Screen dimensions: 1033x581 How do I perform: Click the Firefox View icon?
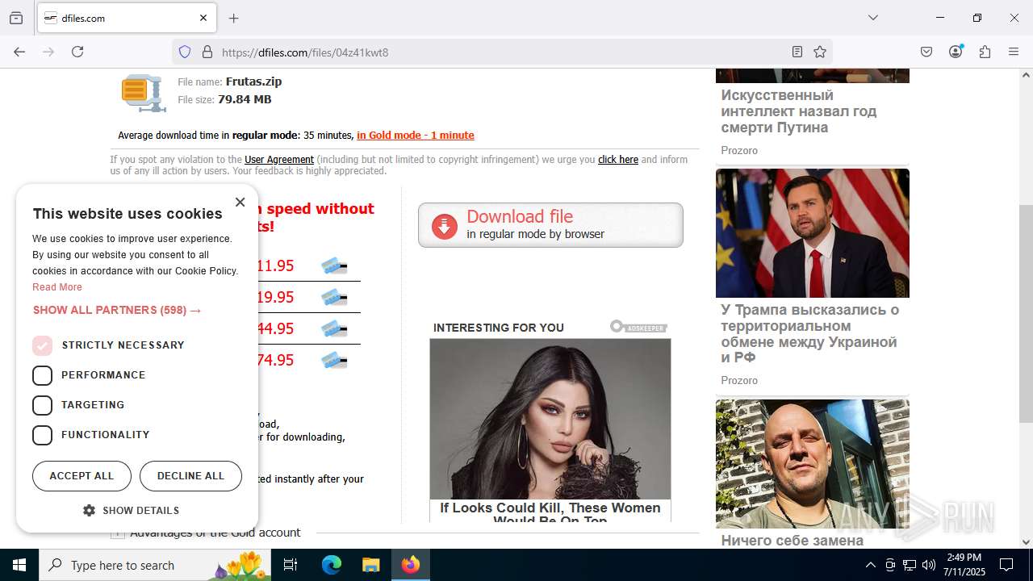[16, 18]
